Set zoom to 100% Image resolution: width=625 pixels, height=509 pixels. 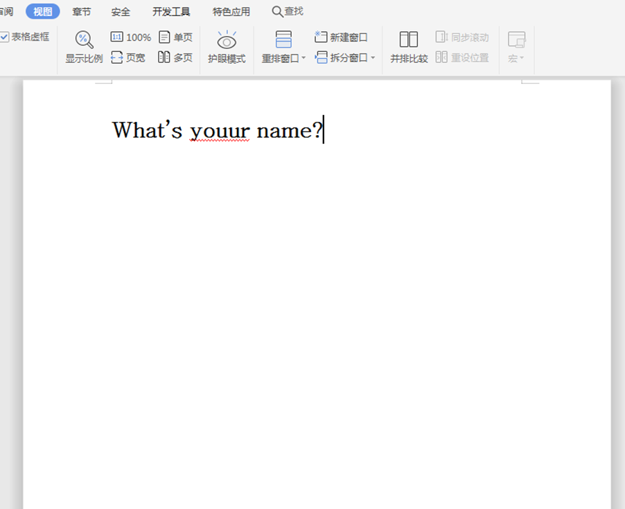click(x=130, y=37)
